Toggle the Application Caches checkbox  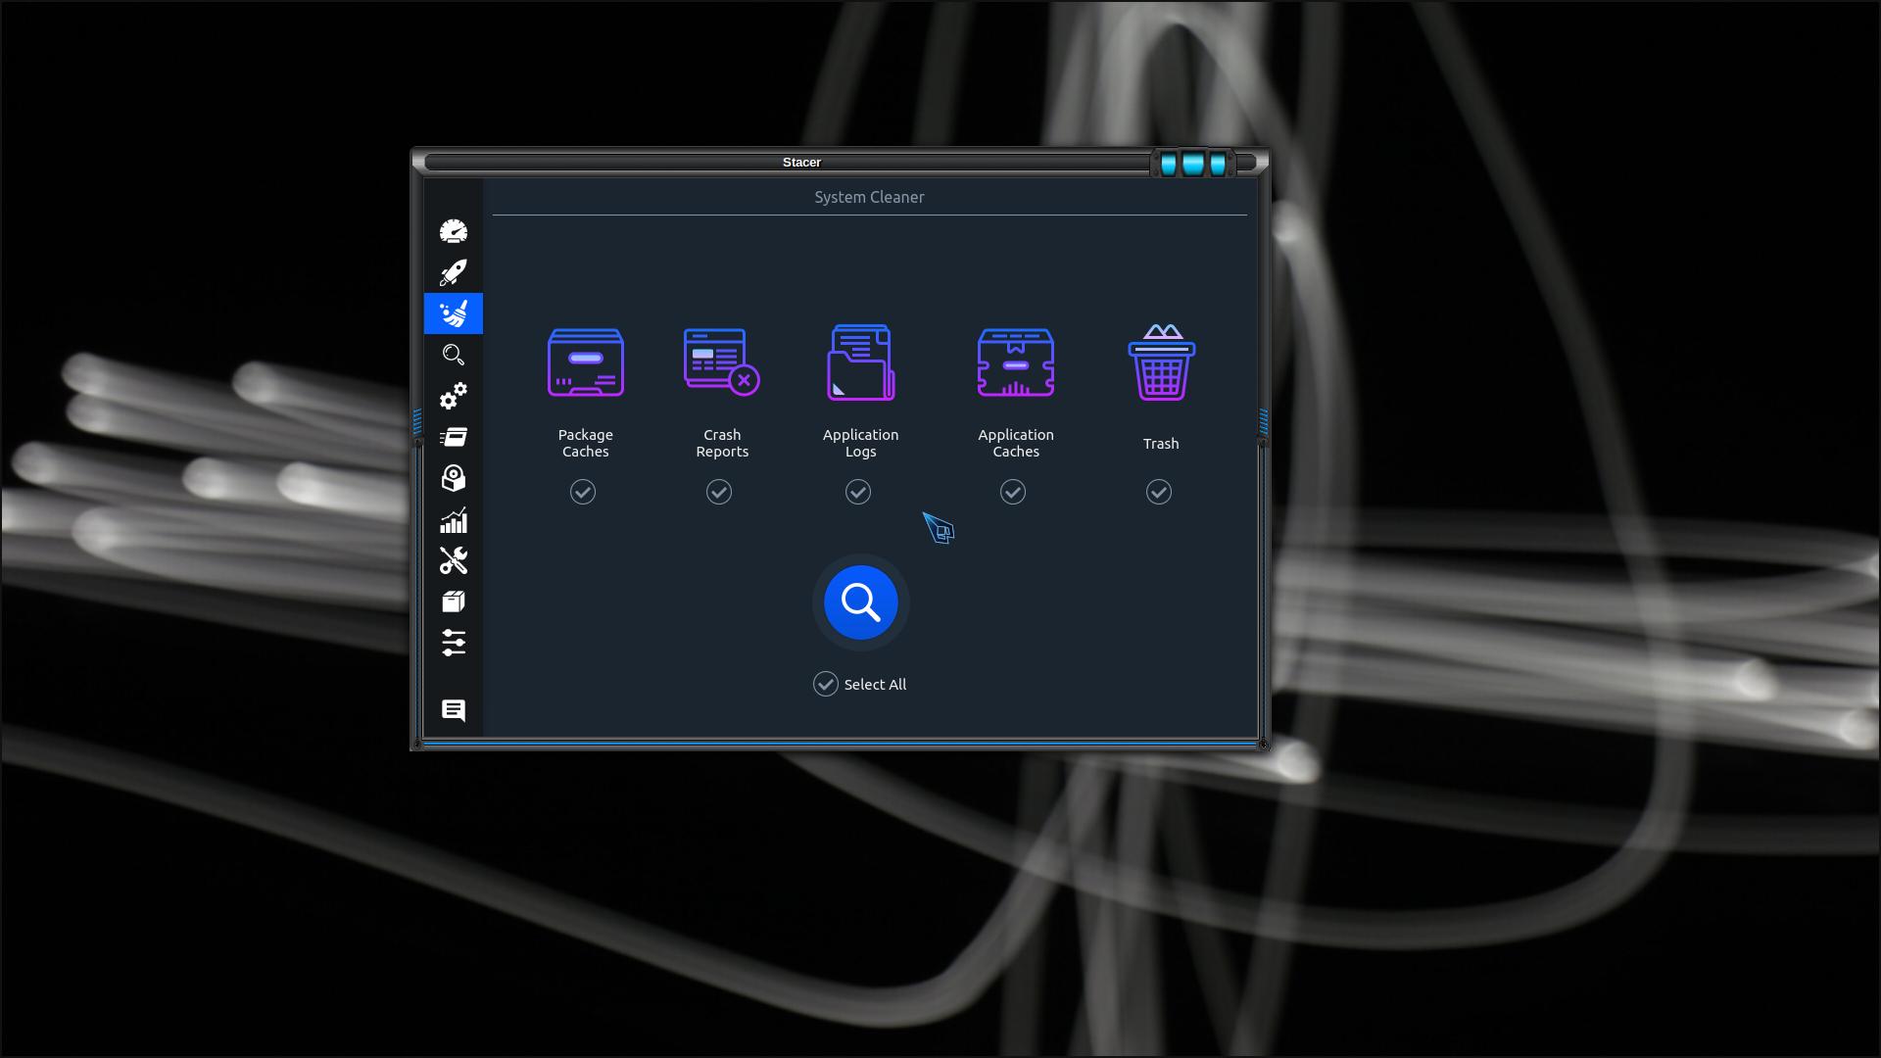pos(1013,492)
